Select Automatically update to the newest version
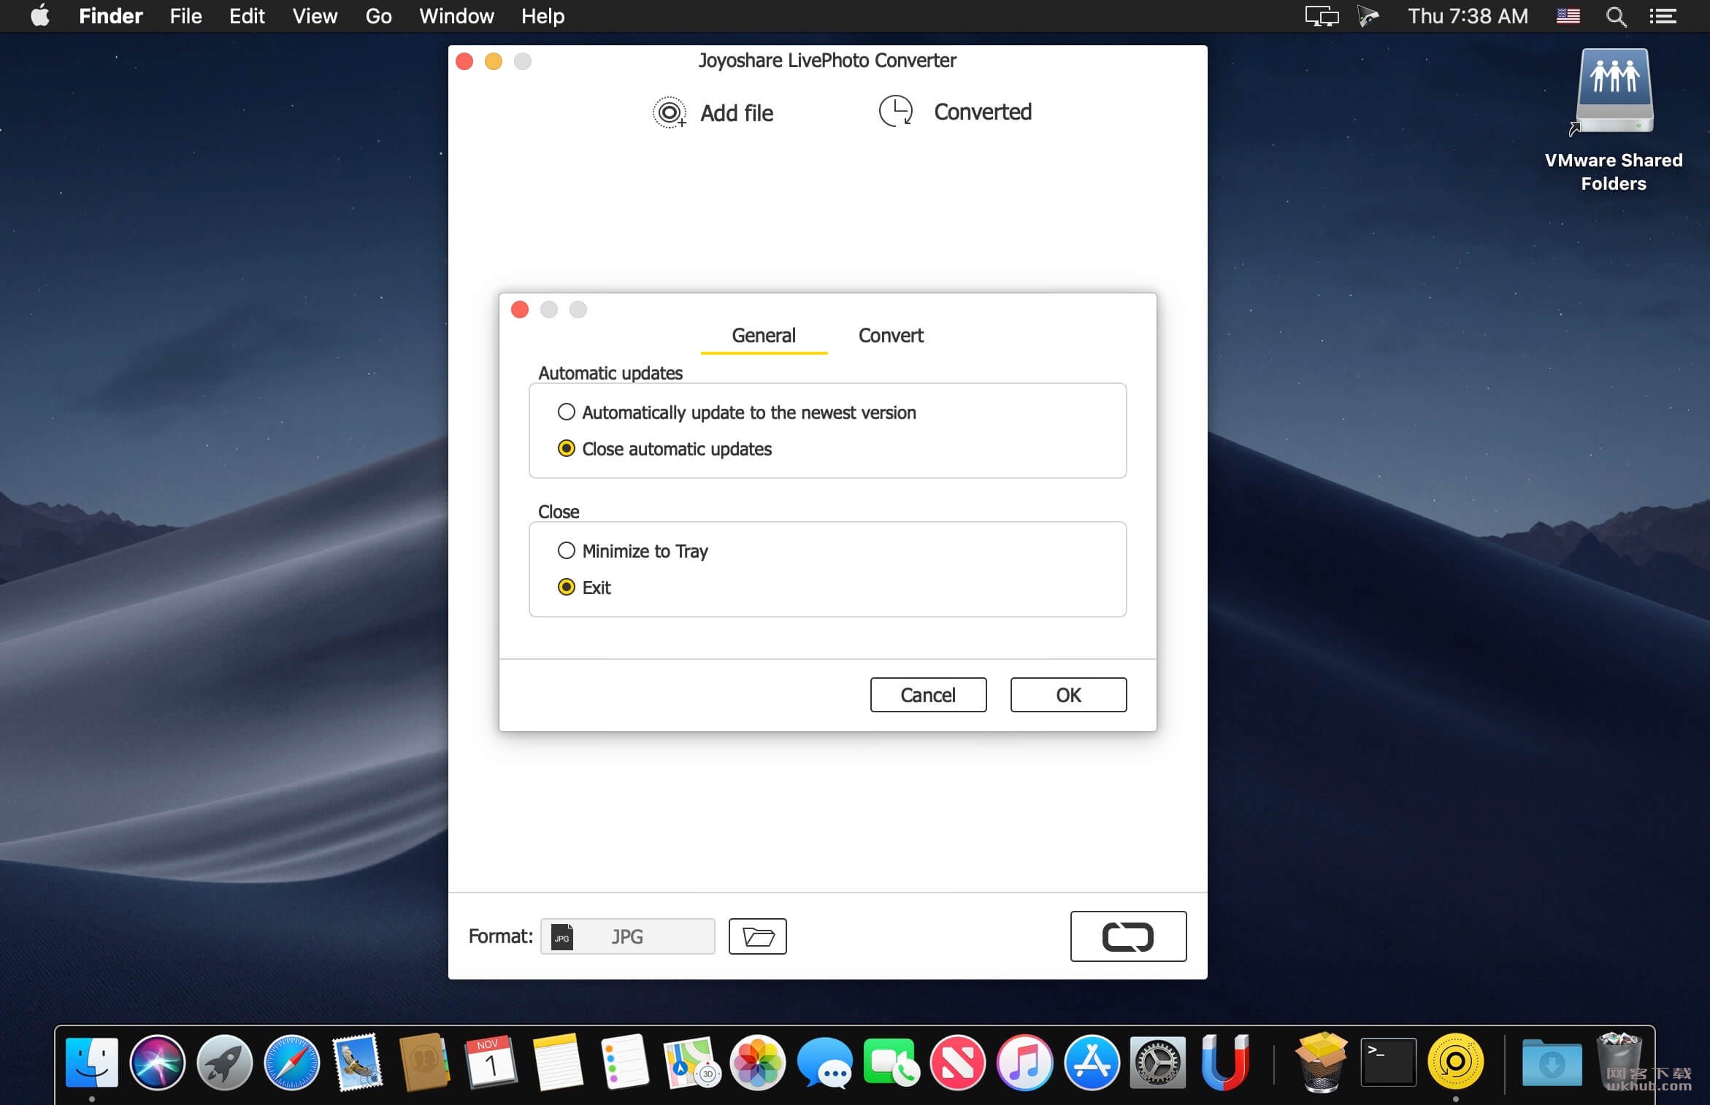Screen dimensions: 1710x1105 737,412
